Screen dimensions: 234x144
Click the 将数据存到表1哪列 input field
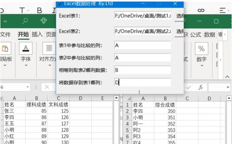pyautogui.click(x=142, y=82)
